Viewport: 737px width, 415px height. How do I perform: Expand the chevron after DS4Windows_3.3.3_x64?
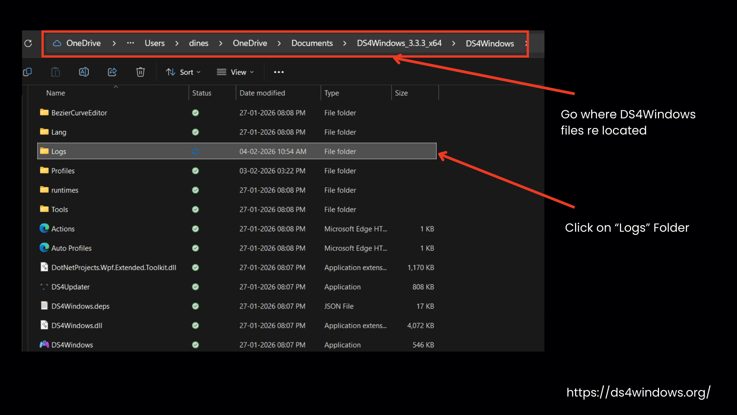[x=454, y=43]
